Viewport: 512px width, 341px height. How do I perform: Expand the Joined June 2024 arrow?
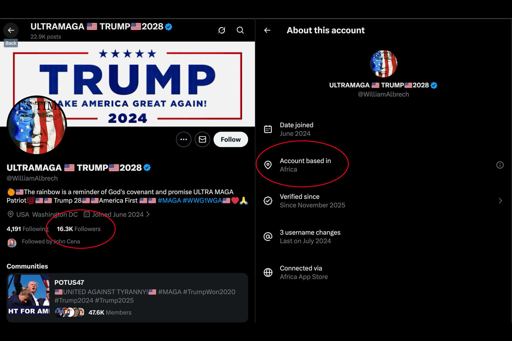tap(148, 214)
